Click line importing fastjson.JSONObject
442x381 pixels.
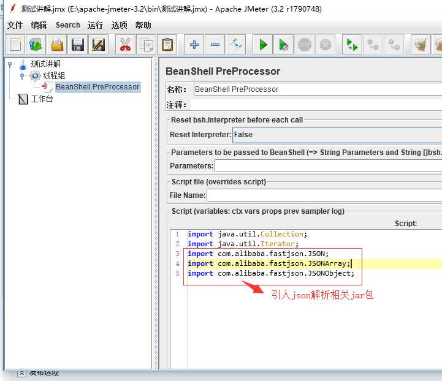[271, 273]
